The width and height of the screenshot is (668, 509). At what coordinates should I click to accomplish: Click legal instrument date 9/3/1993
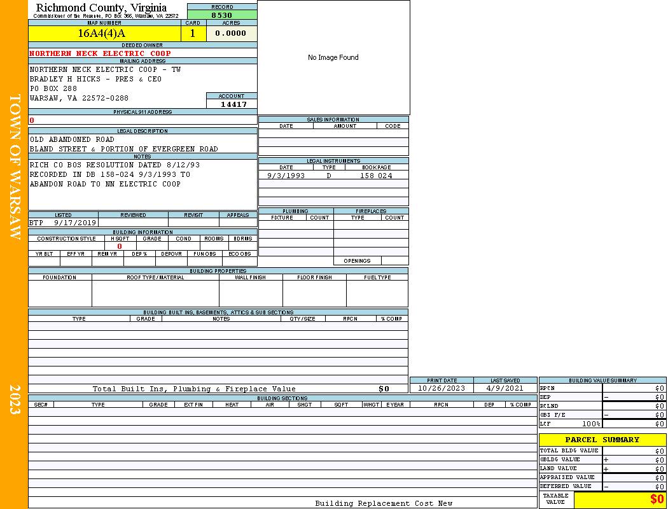coord(286,176)
